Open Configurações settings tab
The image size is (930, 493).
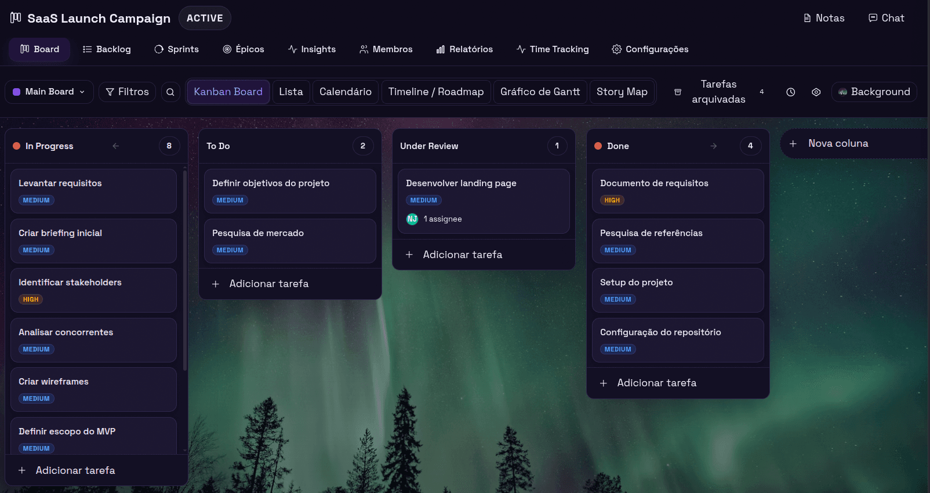point(650,49)
